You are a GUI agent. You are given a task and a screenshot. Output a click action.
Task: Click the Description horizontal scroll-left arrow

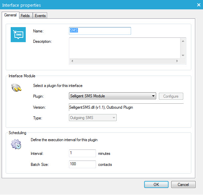click(x=72, y=61)
